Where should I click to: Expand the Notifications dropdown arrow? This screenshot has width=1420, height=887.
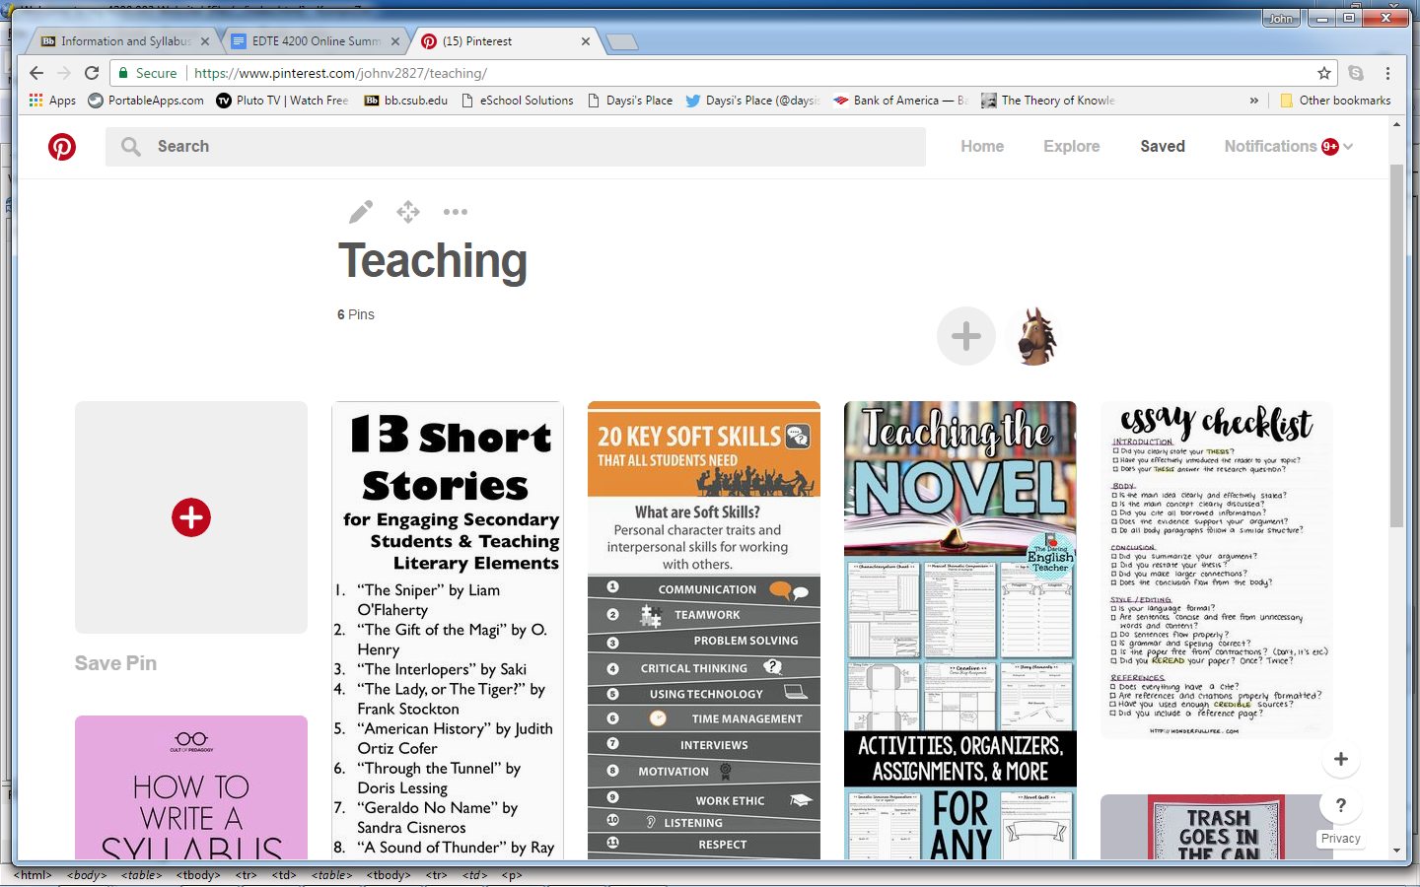[x=1348, y=147]
